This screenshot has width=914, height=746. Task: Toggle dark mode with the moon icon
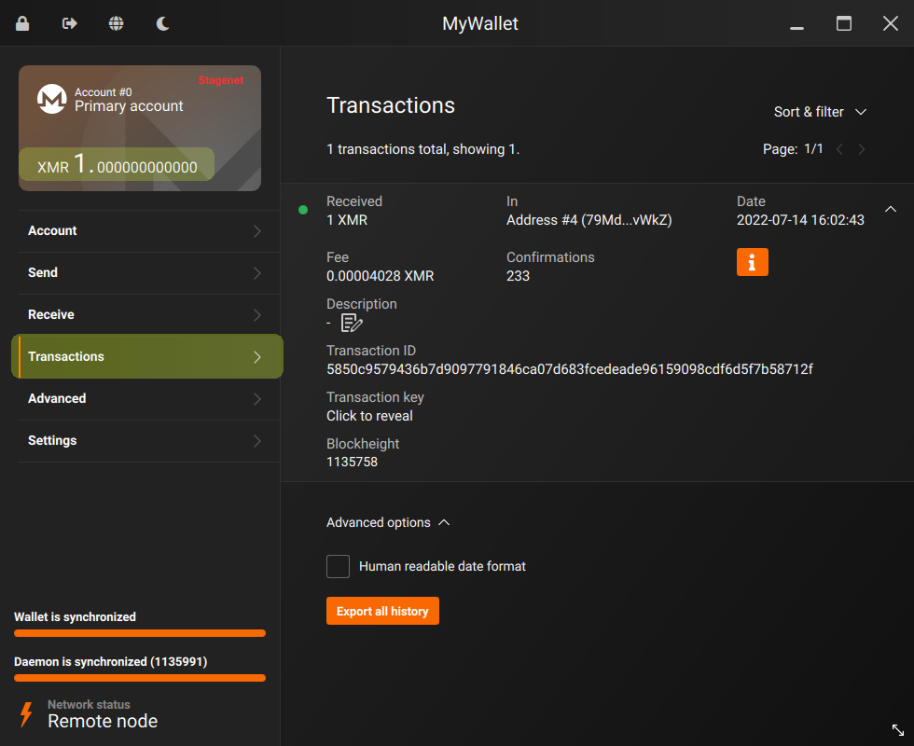tap(162, 22)
